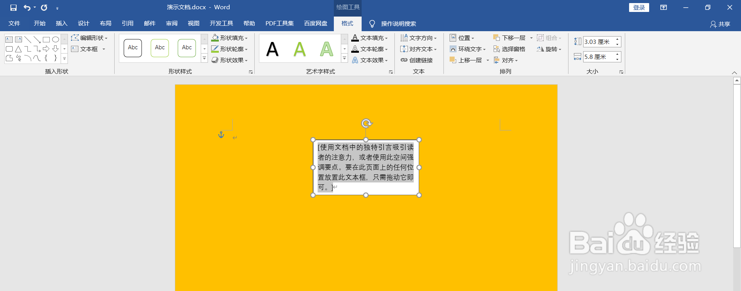Expand the shape styles gallery
741x291 pixels.
tap(205, 59)
